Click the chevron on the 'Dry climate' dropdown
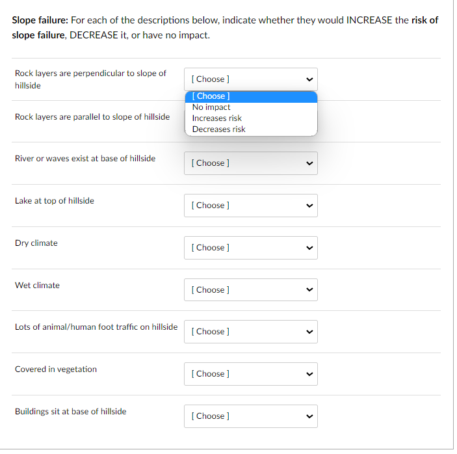Viewport: 457px width, 454px height. click(x=309, y=248)
